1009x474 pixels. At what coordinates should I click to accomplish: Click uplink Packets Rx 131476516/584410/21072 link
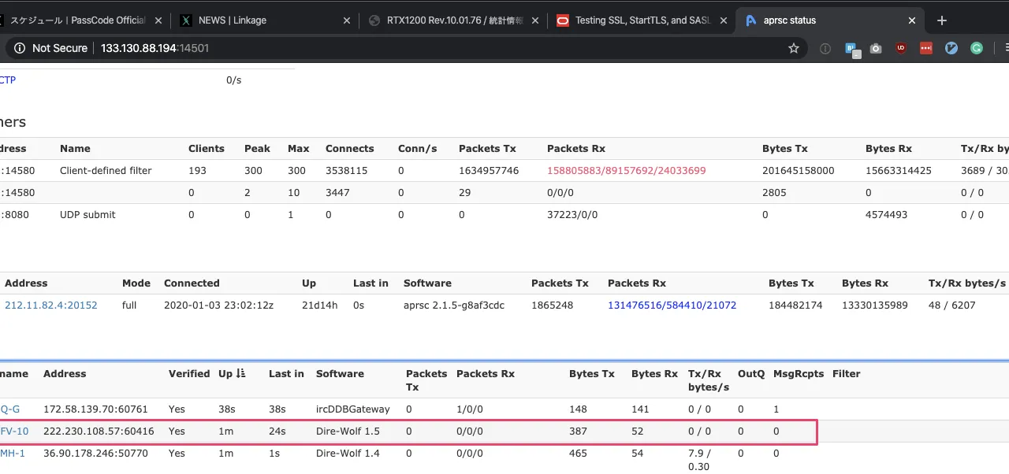(x=672, y=305)
